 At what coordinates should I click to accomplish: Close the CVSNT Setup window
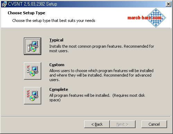(168, 4)
